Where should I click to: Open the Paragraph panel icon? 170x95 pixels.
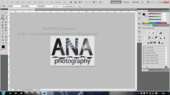coord(139,40)
